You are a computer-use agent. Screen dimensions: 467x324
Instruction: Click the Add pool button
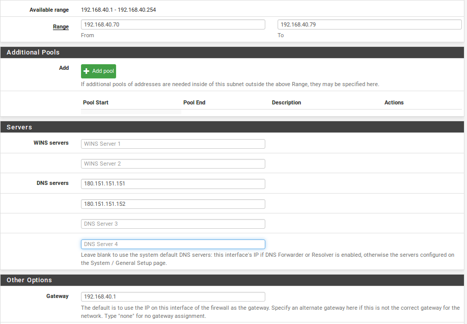click(99, 71)
